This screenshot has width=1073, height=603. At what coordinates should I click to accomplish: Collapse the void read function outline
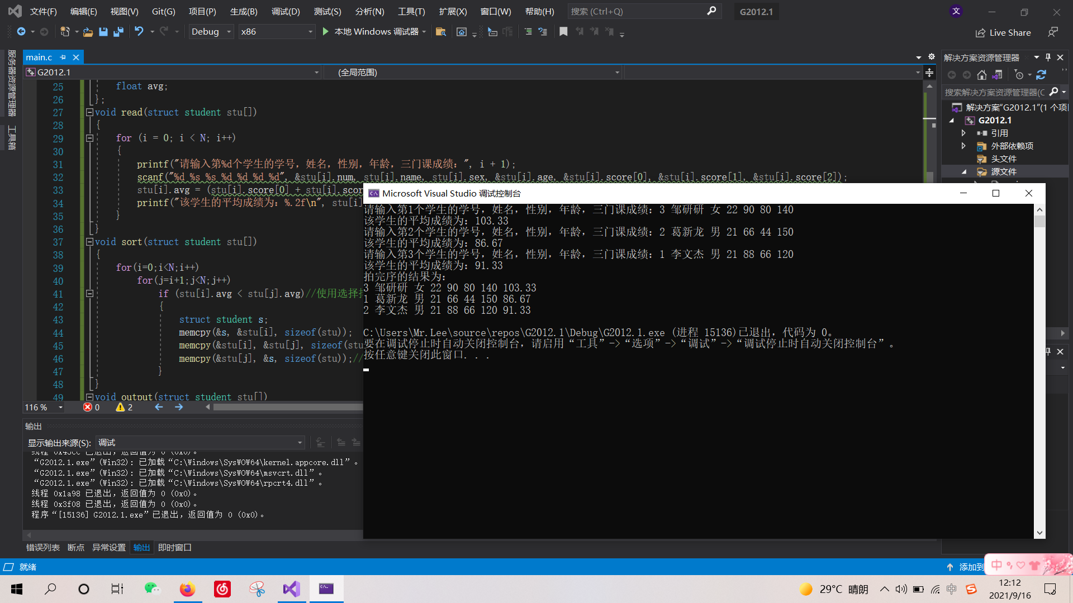89,112
